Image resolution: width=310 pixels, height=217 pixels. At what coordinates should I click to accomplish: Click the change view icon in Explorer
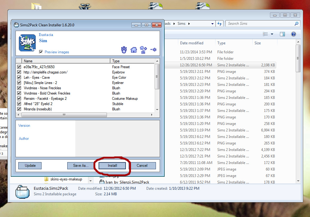click(x=265, y=34)
